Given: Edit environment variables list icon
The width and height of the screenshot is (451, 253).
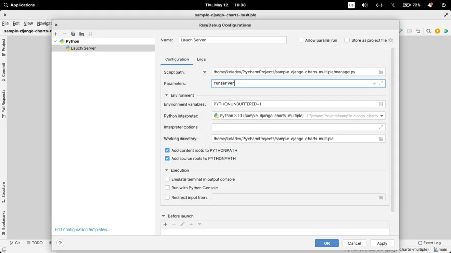Looking at the screenshot, I should pos(381,104).
